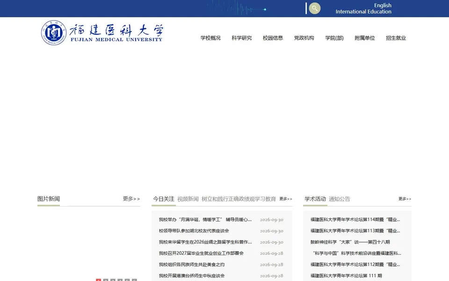
Task: Open the Fujian Medical University logo
Action: tap(102, 33)
